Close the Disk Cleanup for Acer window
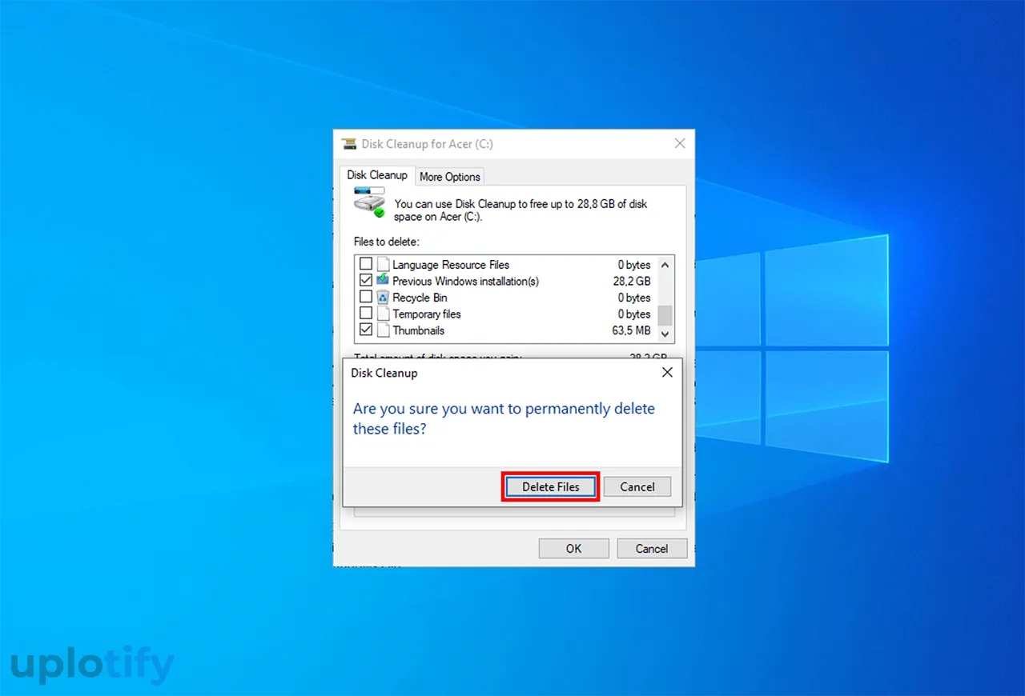Screen dimensions: 1025x696 pos(680,144)
